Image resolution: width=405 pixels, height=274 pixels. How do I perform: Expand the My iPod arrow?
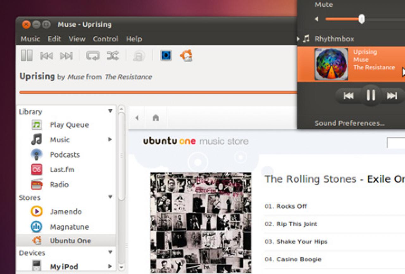pyautogui.click(x=110, y=266)
